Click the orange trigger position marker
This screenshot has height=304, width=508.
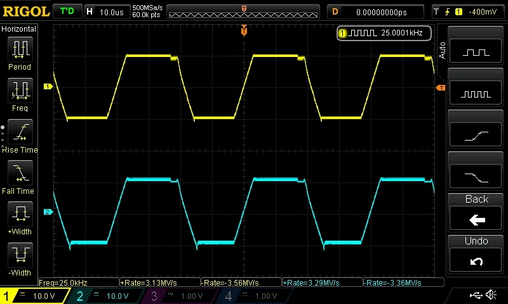pyautogui.click(x=244, y=30)
